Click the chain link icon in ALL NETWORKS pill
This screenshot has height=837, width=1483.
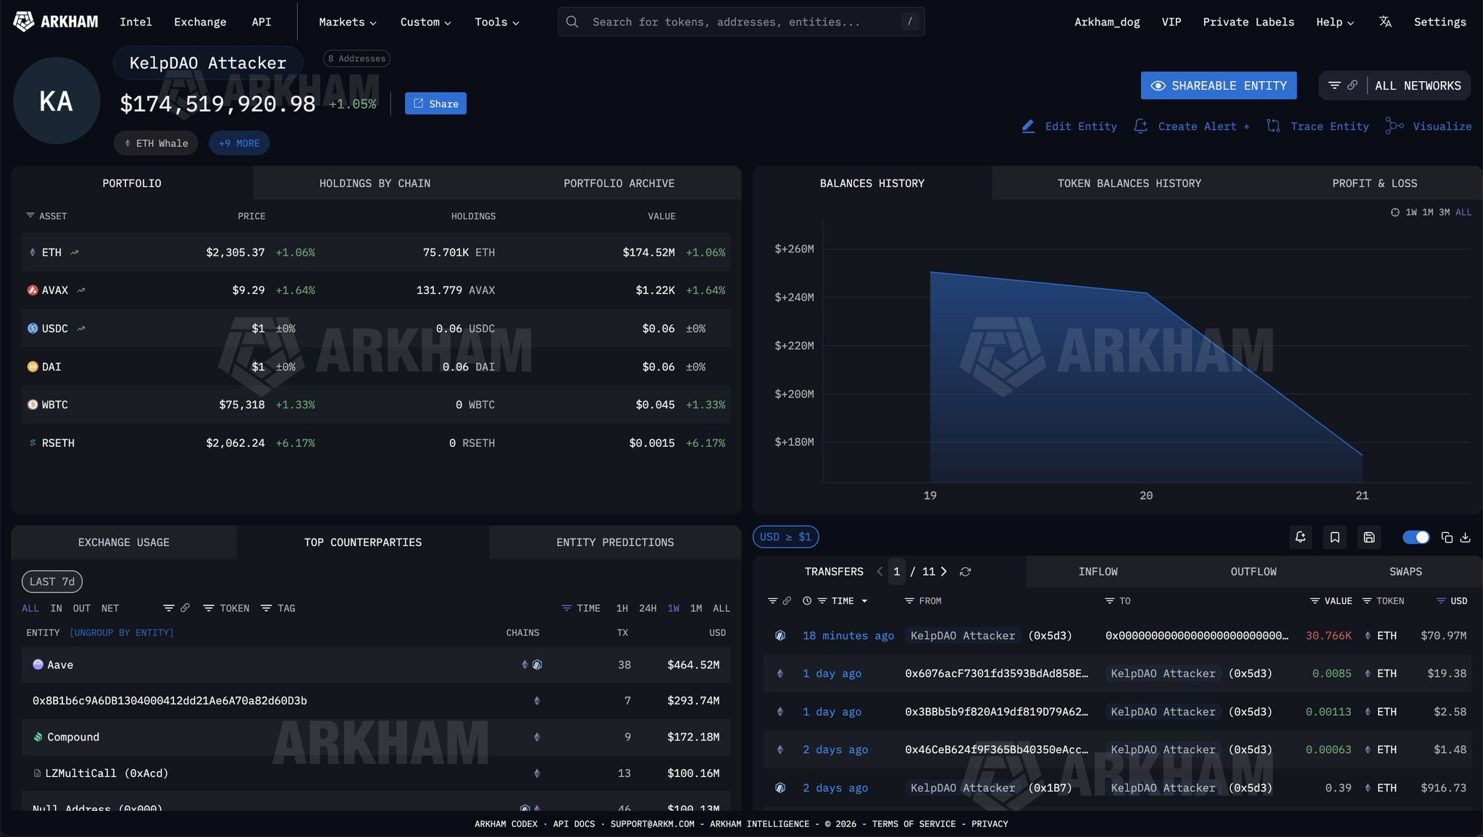coord(1353,85)
